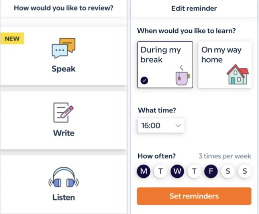Turn off the Friday reminder day
The height and width of the screenshot is (214, 259).
tap(211, 171)
